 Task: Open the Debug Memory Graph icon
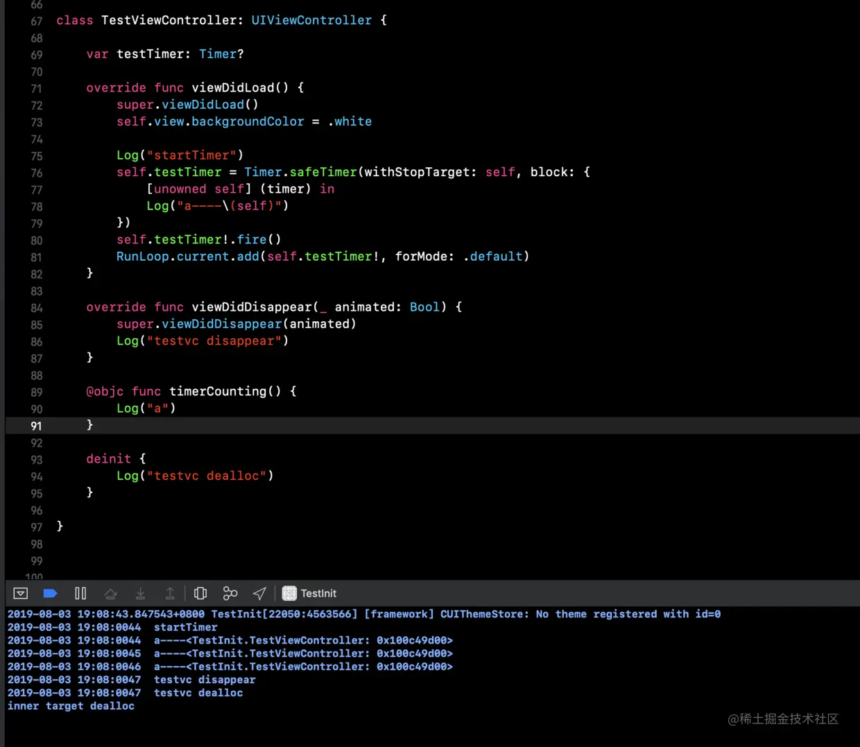[230, 594]
